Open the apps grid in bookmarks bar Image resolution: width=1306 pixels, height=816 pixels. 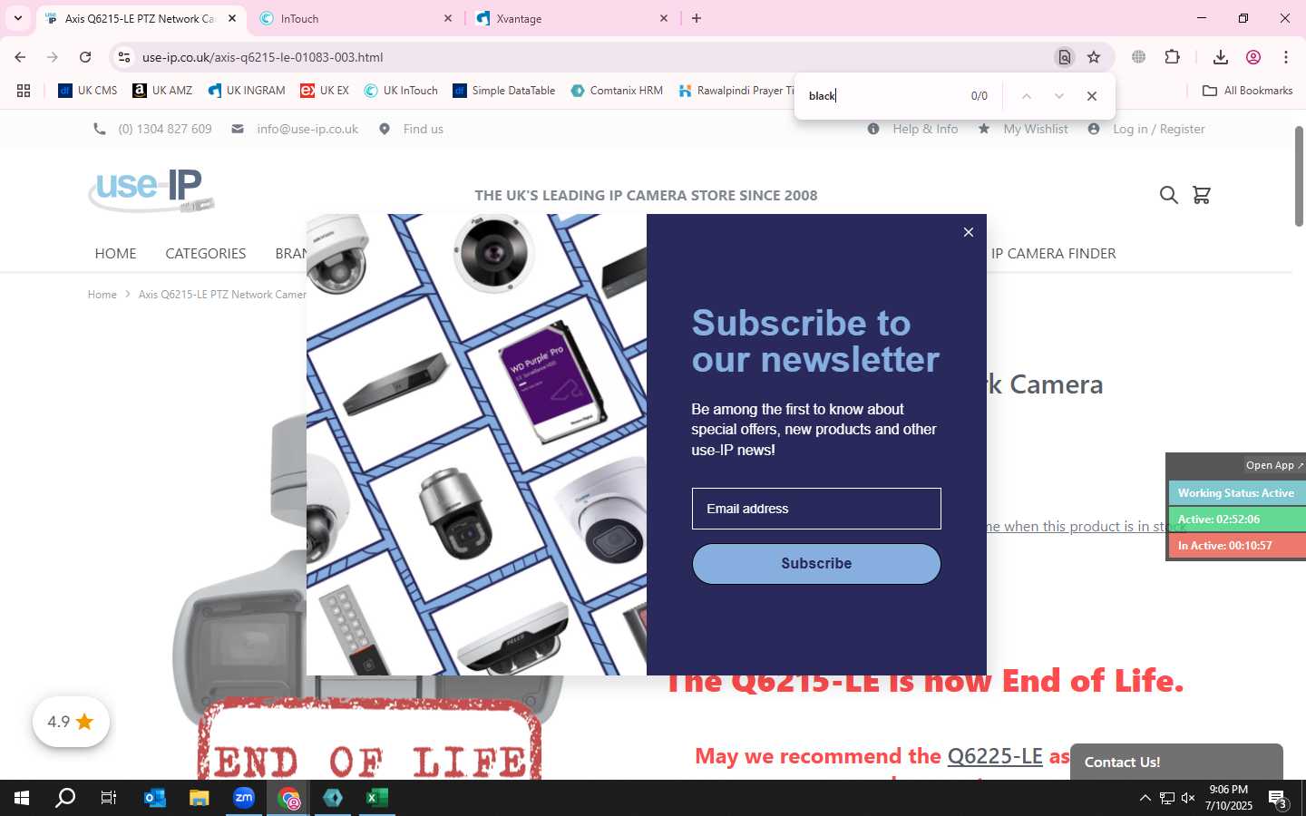[x=24, y=91]
